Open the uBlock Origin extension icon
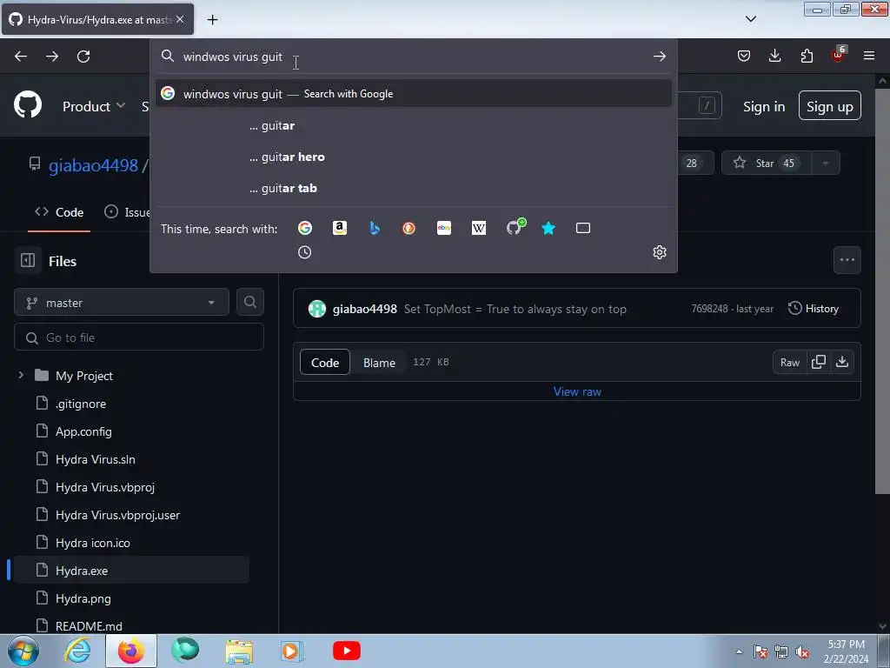 pyautogui.click(x=839, y=55)
